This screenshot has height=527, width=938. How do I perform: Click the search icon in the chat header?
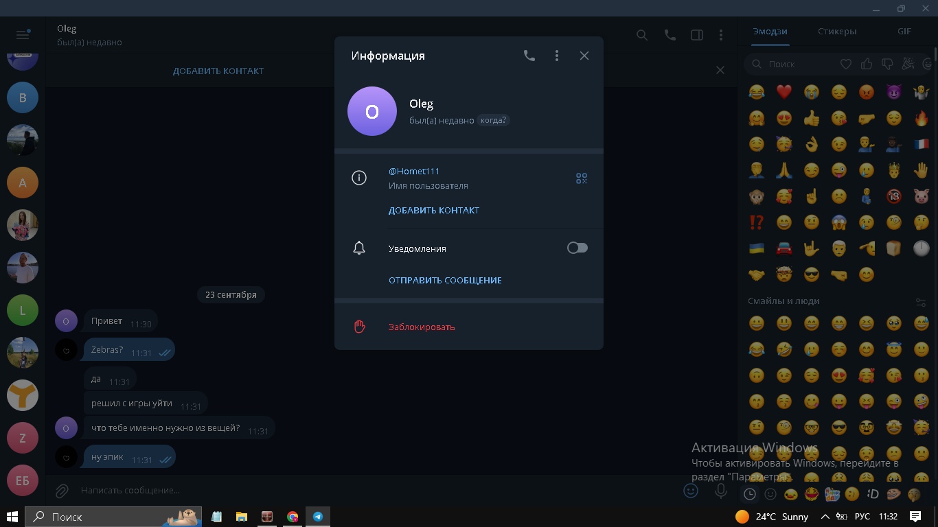coord(642,35)
